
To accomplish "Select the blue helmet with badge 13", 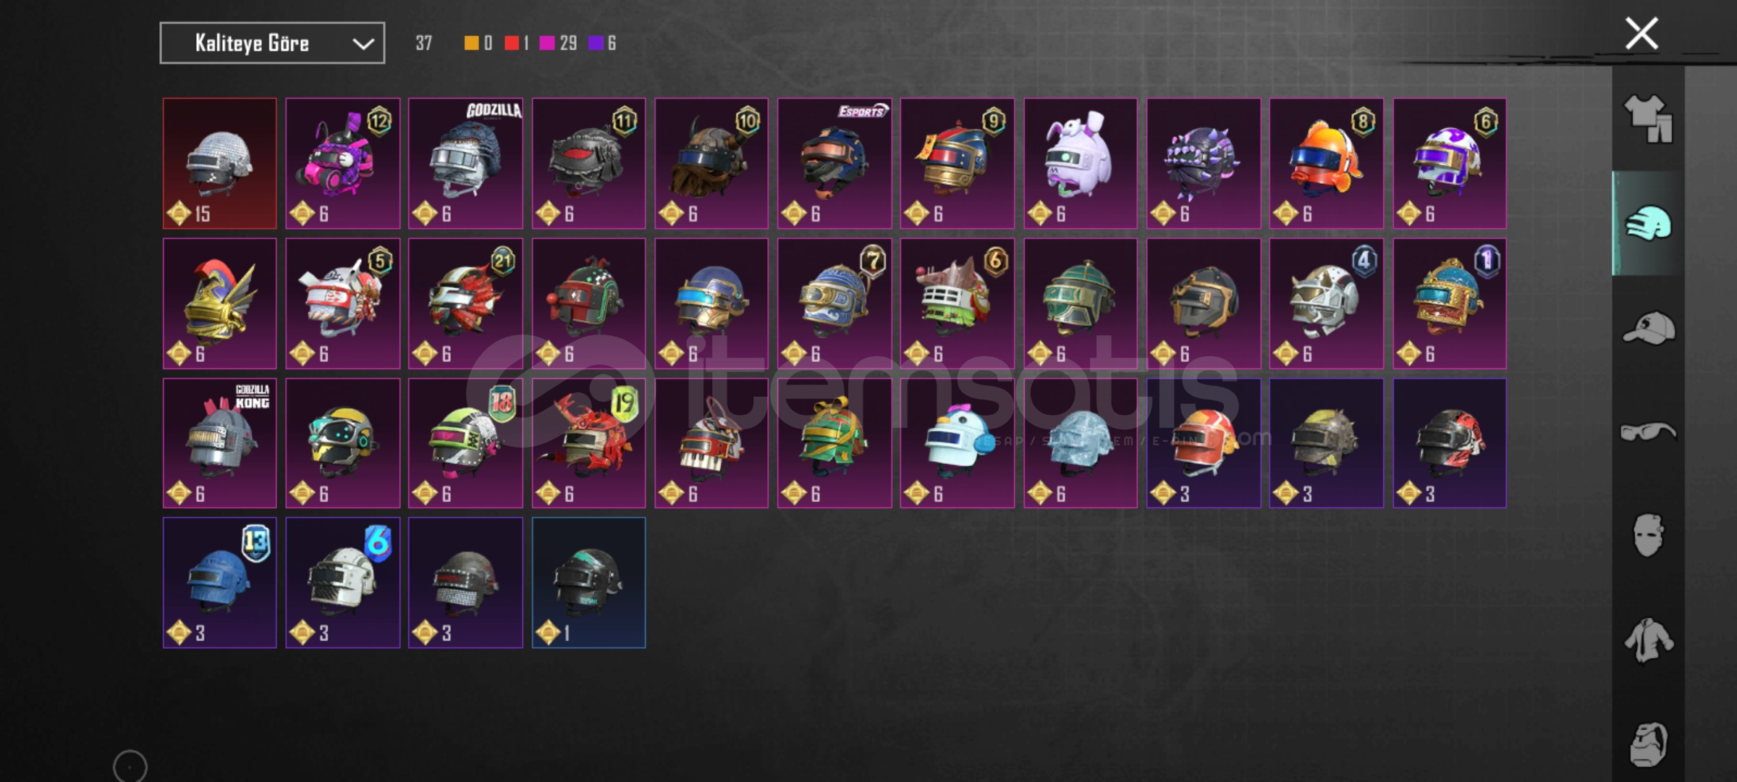I will [219, 583].
